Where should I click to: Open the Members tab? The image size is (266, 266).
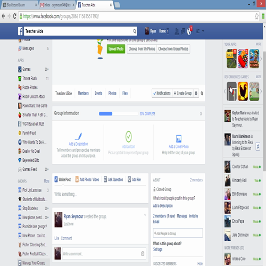(84, 93)
